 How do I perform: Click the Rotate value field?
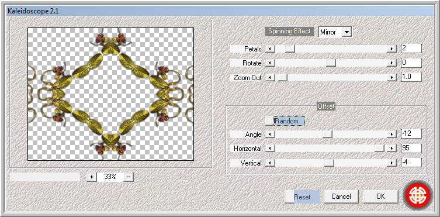click(x=411, y=63)
